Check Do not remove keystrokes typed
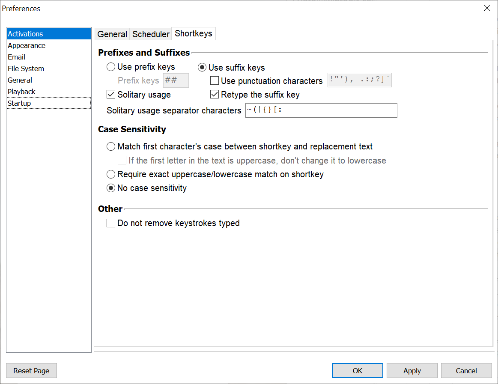Screen dimensions: 498x384 (111, 223)
